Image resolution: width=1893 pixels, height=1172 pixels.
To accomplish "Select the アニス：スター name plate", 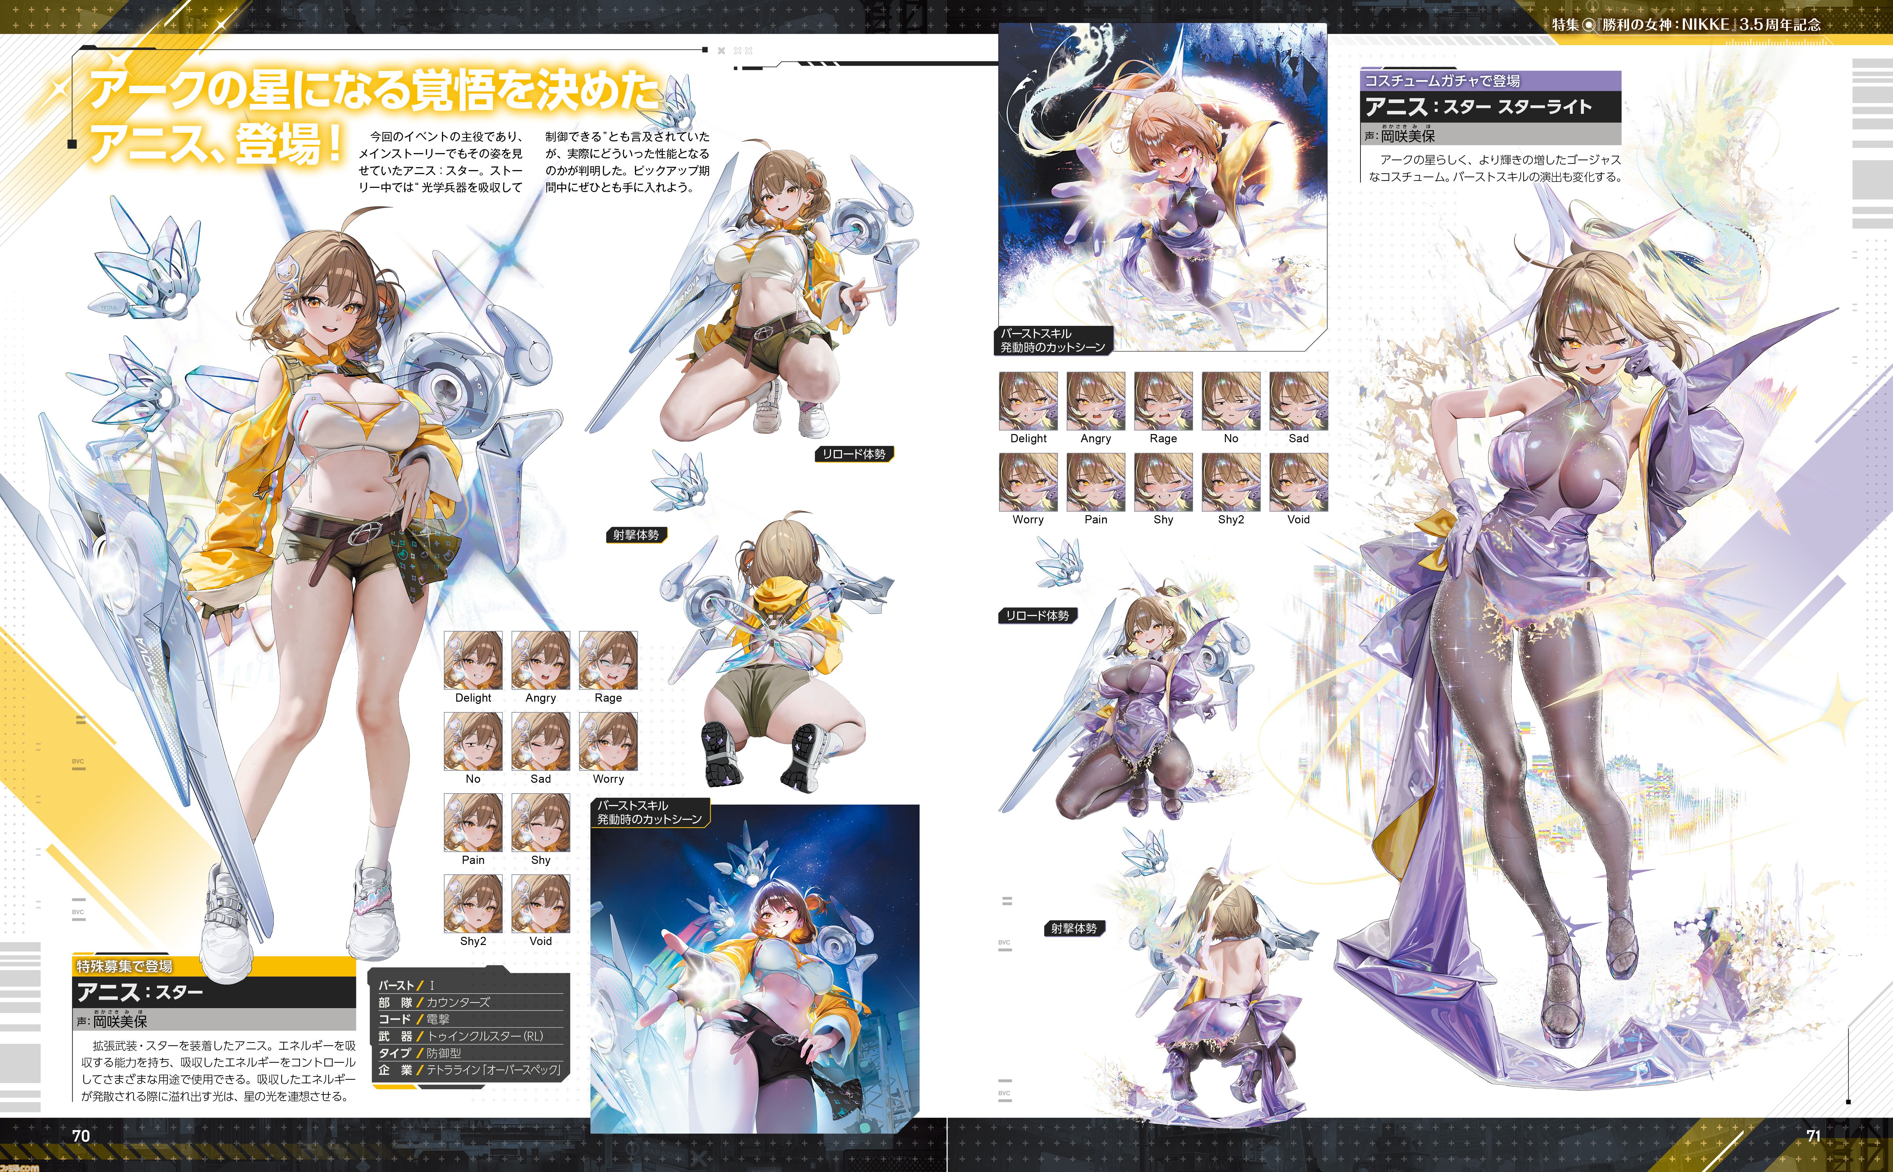I will pos(214,992).
